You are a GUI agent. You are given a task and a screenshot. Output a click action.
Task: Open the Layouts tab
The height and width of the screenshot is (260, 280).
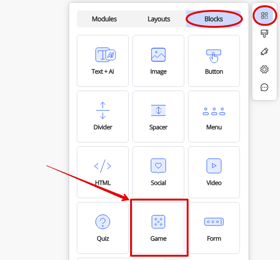click(159, 19)
